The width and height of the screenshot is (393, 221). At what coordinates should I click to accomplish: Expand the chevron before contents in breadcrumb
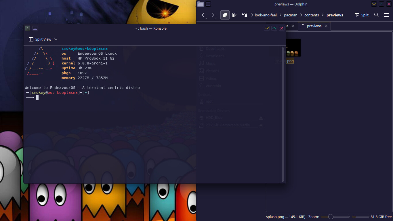[x=302, y=15]
